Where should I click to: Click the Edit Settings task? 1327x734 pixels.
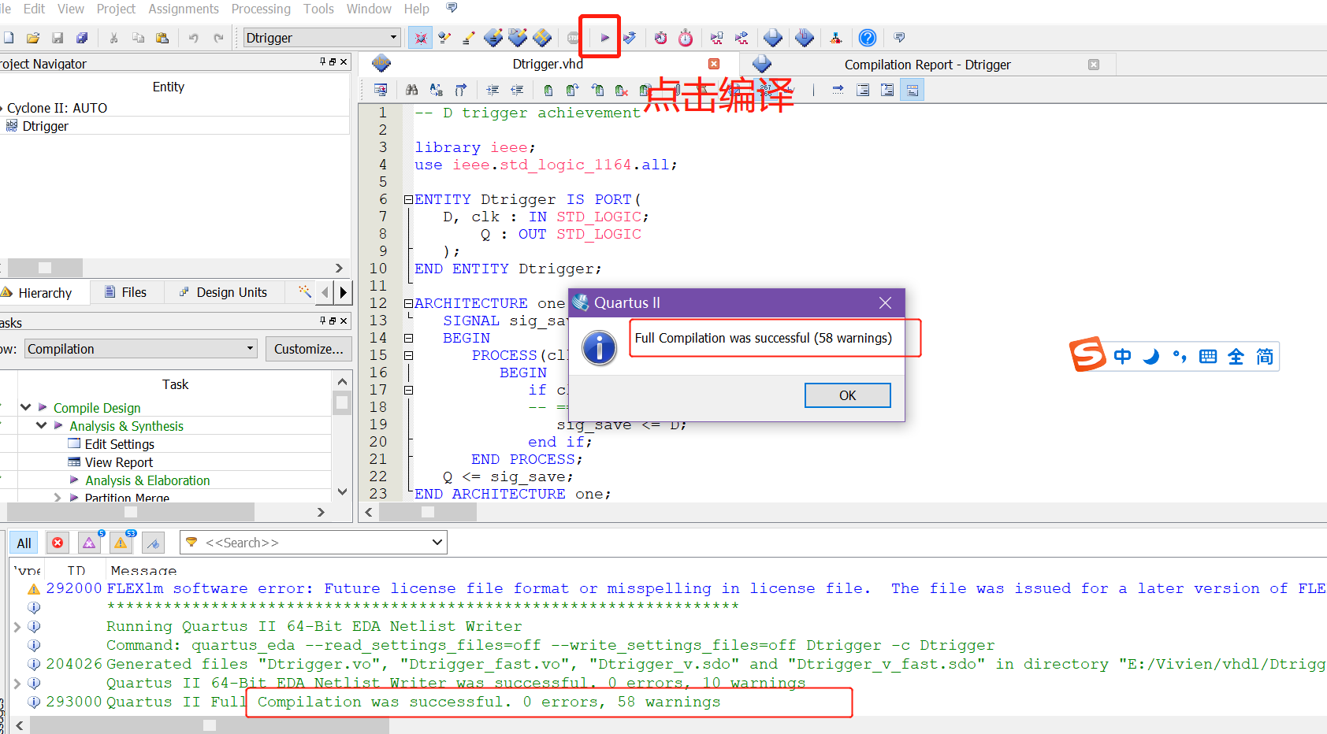120,444
